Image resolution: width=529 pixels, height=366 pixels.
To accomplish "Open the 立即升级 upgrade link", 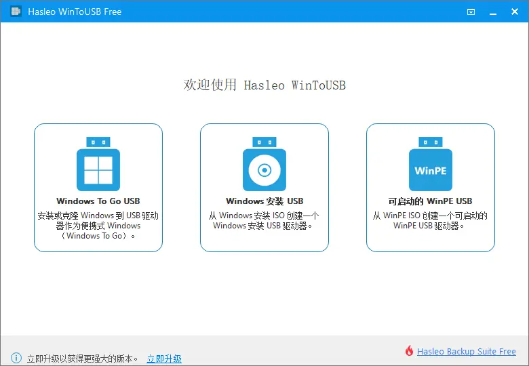I will tap(164, 359).
